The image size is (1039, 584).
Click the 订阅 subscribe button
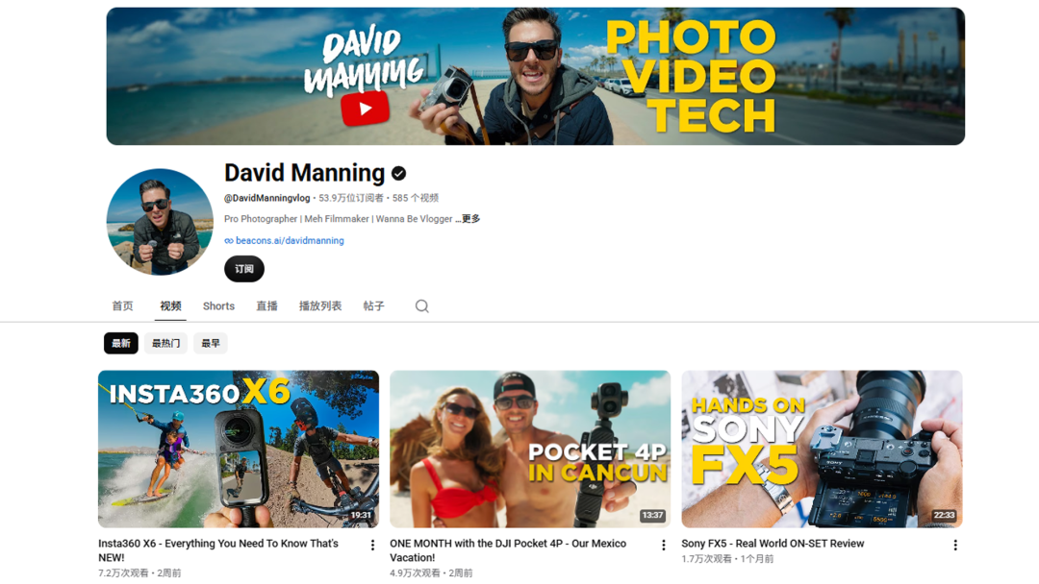click(x=243, y=269)
